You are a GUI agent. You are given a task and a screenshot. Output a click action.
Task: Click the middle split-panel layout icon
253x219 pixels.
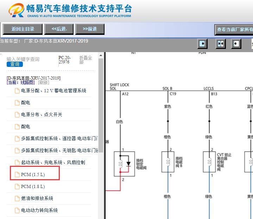pos(220,44)
